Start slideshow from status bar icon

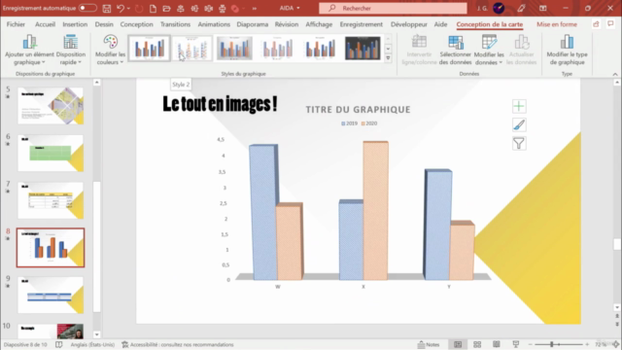[516, 344]
